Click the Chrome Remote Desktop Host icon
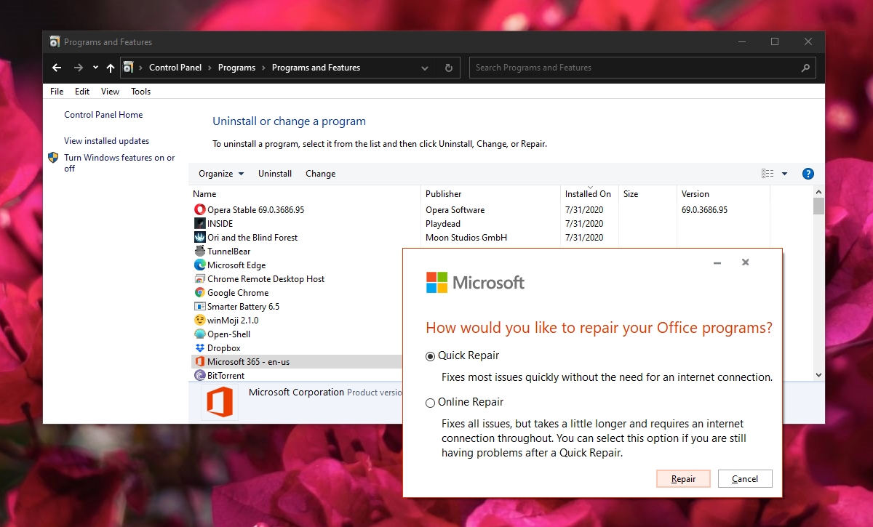 pos(200,279)
